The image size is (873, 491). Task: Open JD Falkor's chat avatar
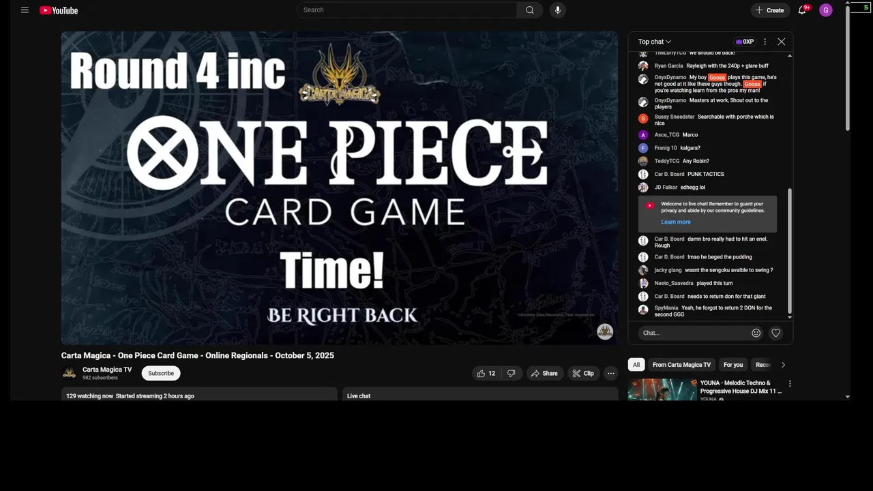pyautogui.click(x=643, y=188)
